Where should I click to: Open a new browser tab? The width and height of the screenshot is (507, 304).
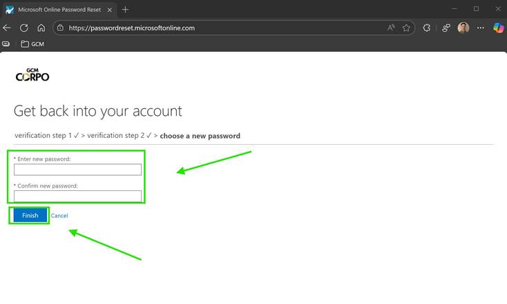125,10
